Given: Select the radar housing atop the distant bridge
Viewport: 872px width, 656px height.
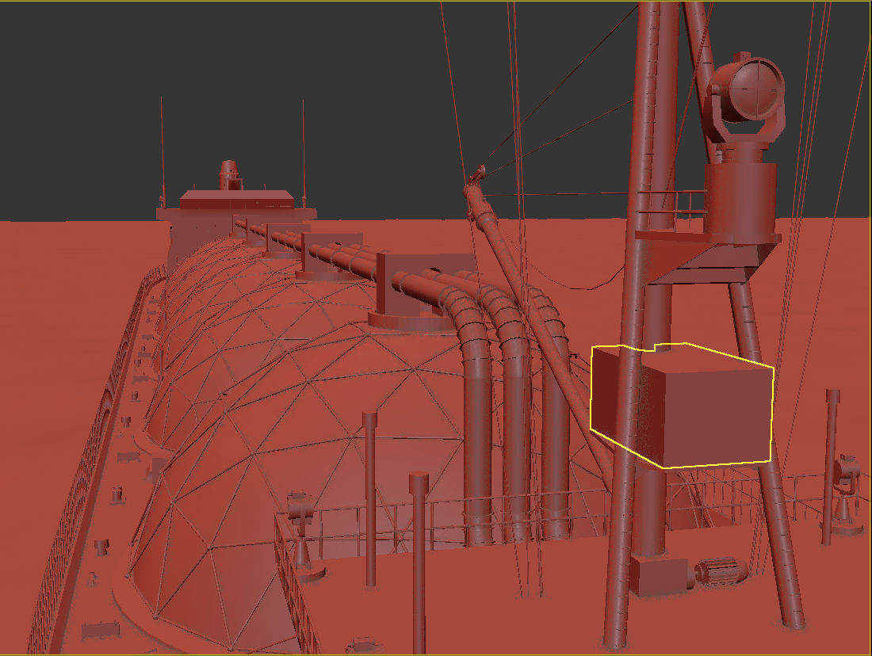Looking at the screenshot, I should (x=229, y=175).
